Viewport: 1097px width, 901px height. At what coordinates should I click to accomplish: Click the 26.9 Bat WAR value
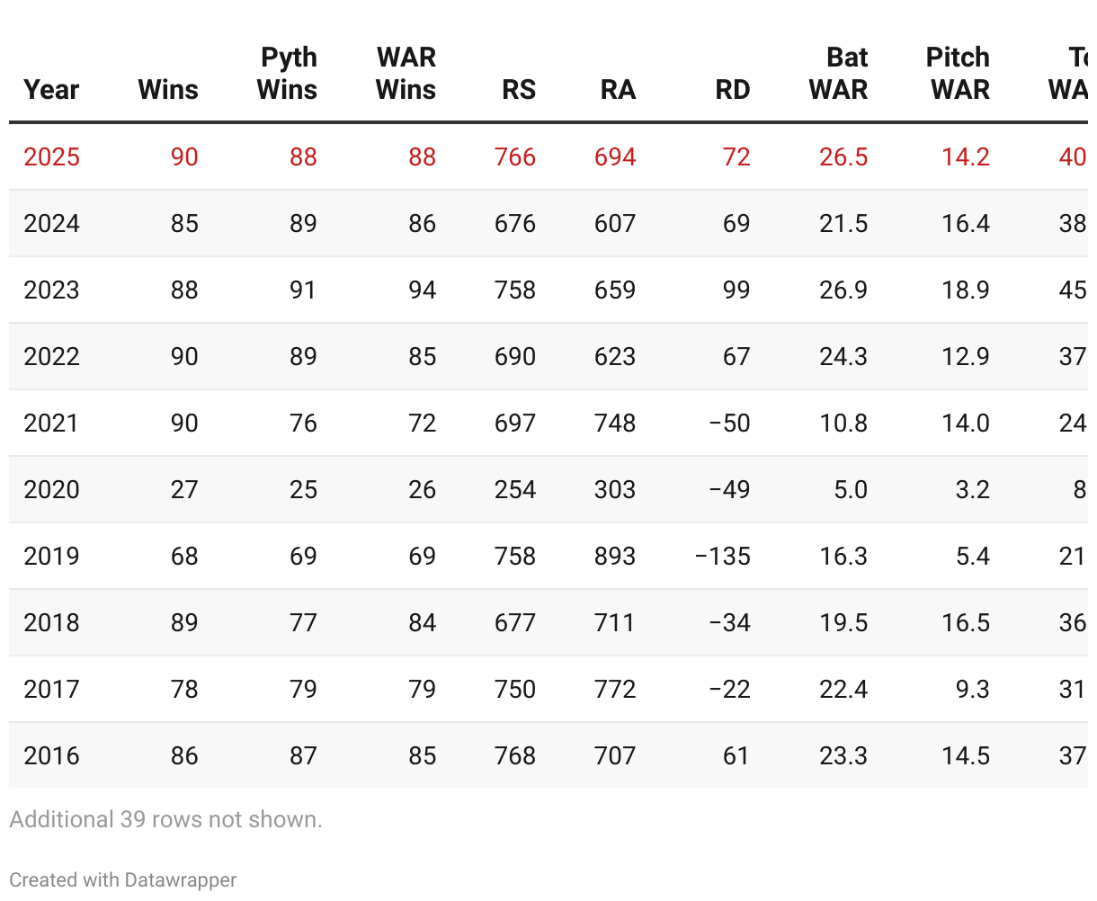(x=843, y=290)
